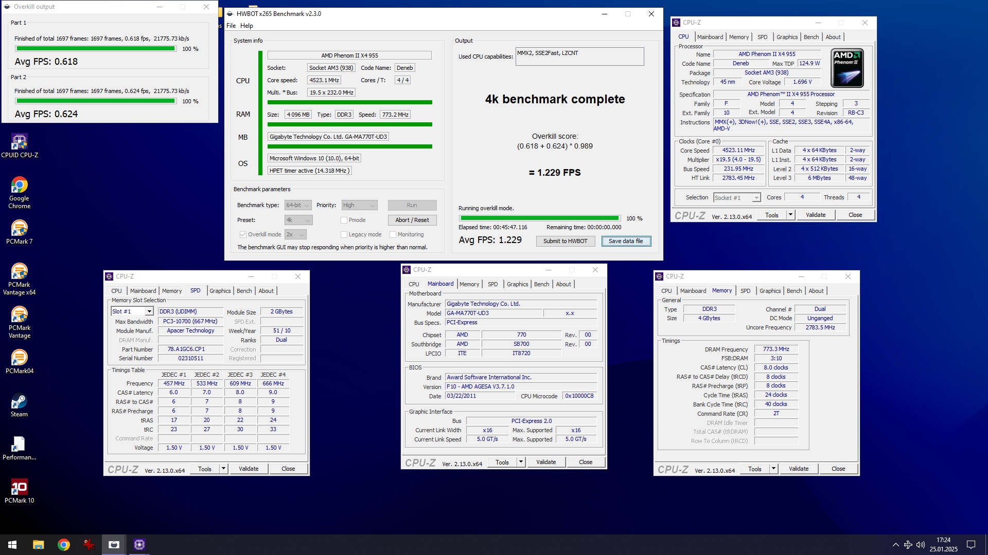Switch to Memory tab in Mainboard CPU-Z window

[x=469, y=284]
